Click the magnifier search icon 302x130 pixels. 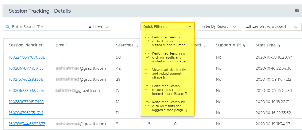(8, 27)
